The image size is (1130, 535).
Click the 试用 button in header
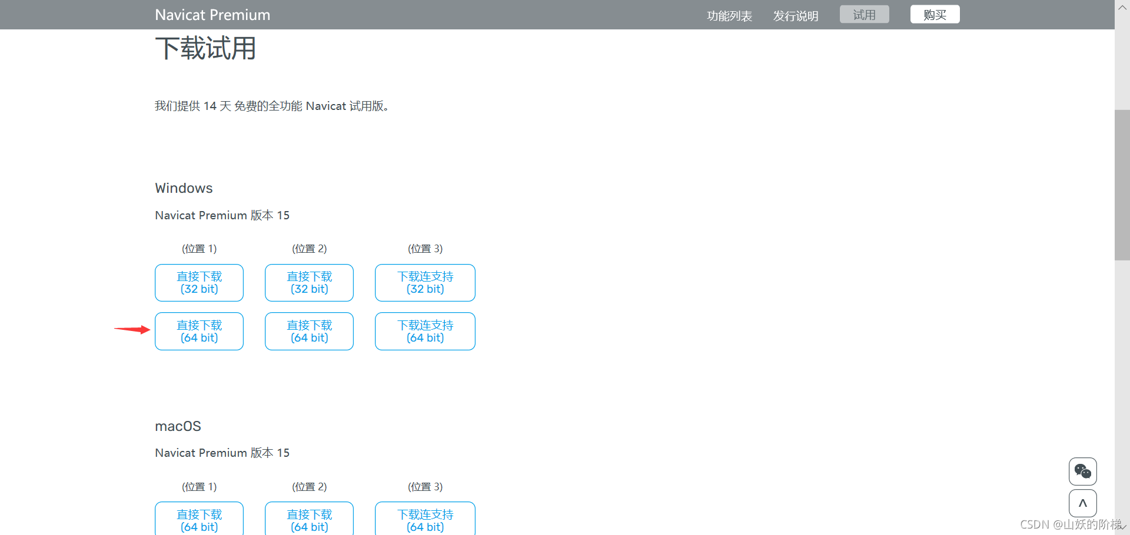[864, 15]
